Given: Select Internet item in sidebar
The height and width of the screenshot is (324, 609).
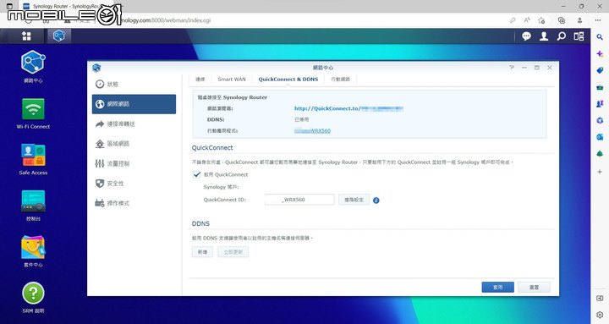Looking at the screenshot, I should 134,104.
